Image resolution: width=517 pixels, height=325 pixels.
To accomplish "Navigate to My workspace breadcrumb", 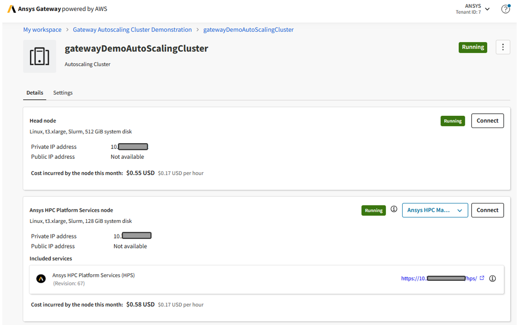I will tap(42, 29).
